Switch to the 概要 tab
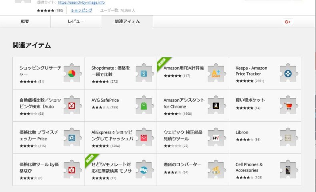This screenshot has width=316, height=192. pyautogui.click(x=25, y=21)
